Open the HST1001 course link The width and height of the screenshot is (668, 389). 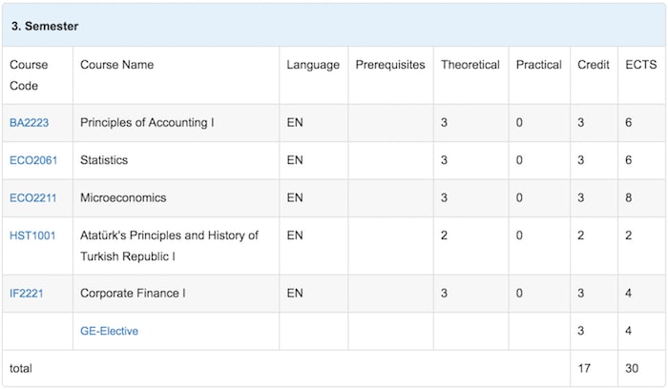coord(32,235)
